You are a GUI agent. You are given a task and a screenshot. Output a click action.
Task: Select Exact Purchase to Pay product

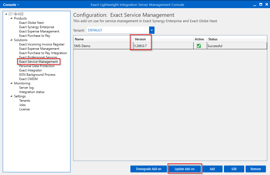pos(35,36)
